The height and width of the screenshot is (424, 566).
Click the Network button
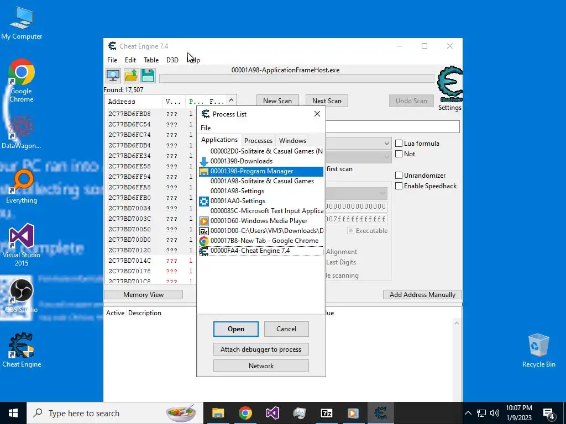(x=261, y=366)
